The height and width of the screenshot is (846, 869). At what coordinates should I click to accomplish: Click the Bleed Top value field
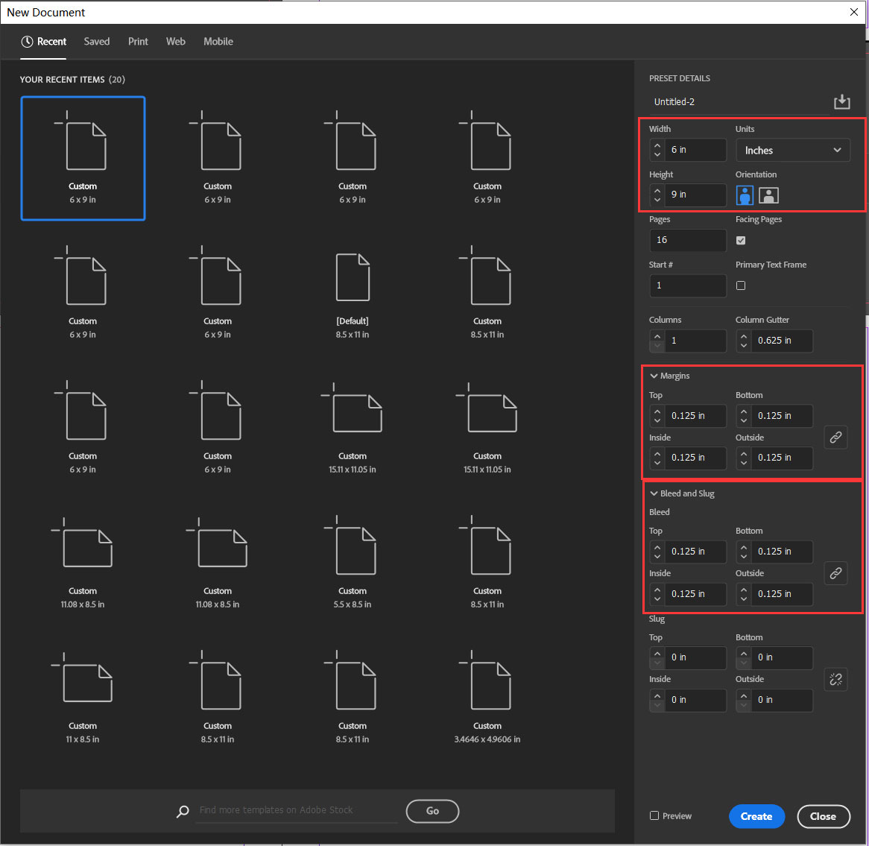pos(695,552)
